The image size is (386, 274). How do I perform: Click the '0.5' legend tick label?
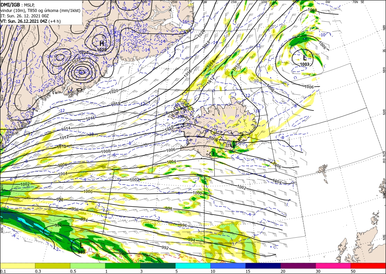coord(73,271)
